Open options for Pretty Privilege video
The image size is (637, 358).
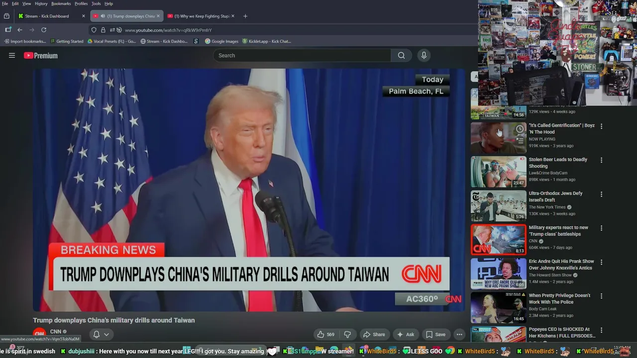(601, 296)
